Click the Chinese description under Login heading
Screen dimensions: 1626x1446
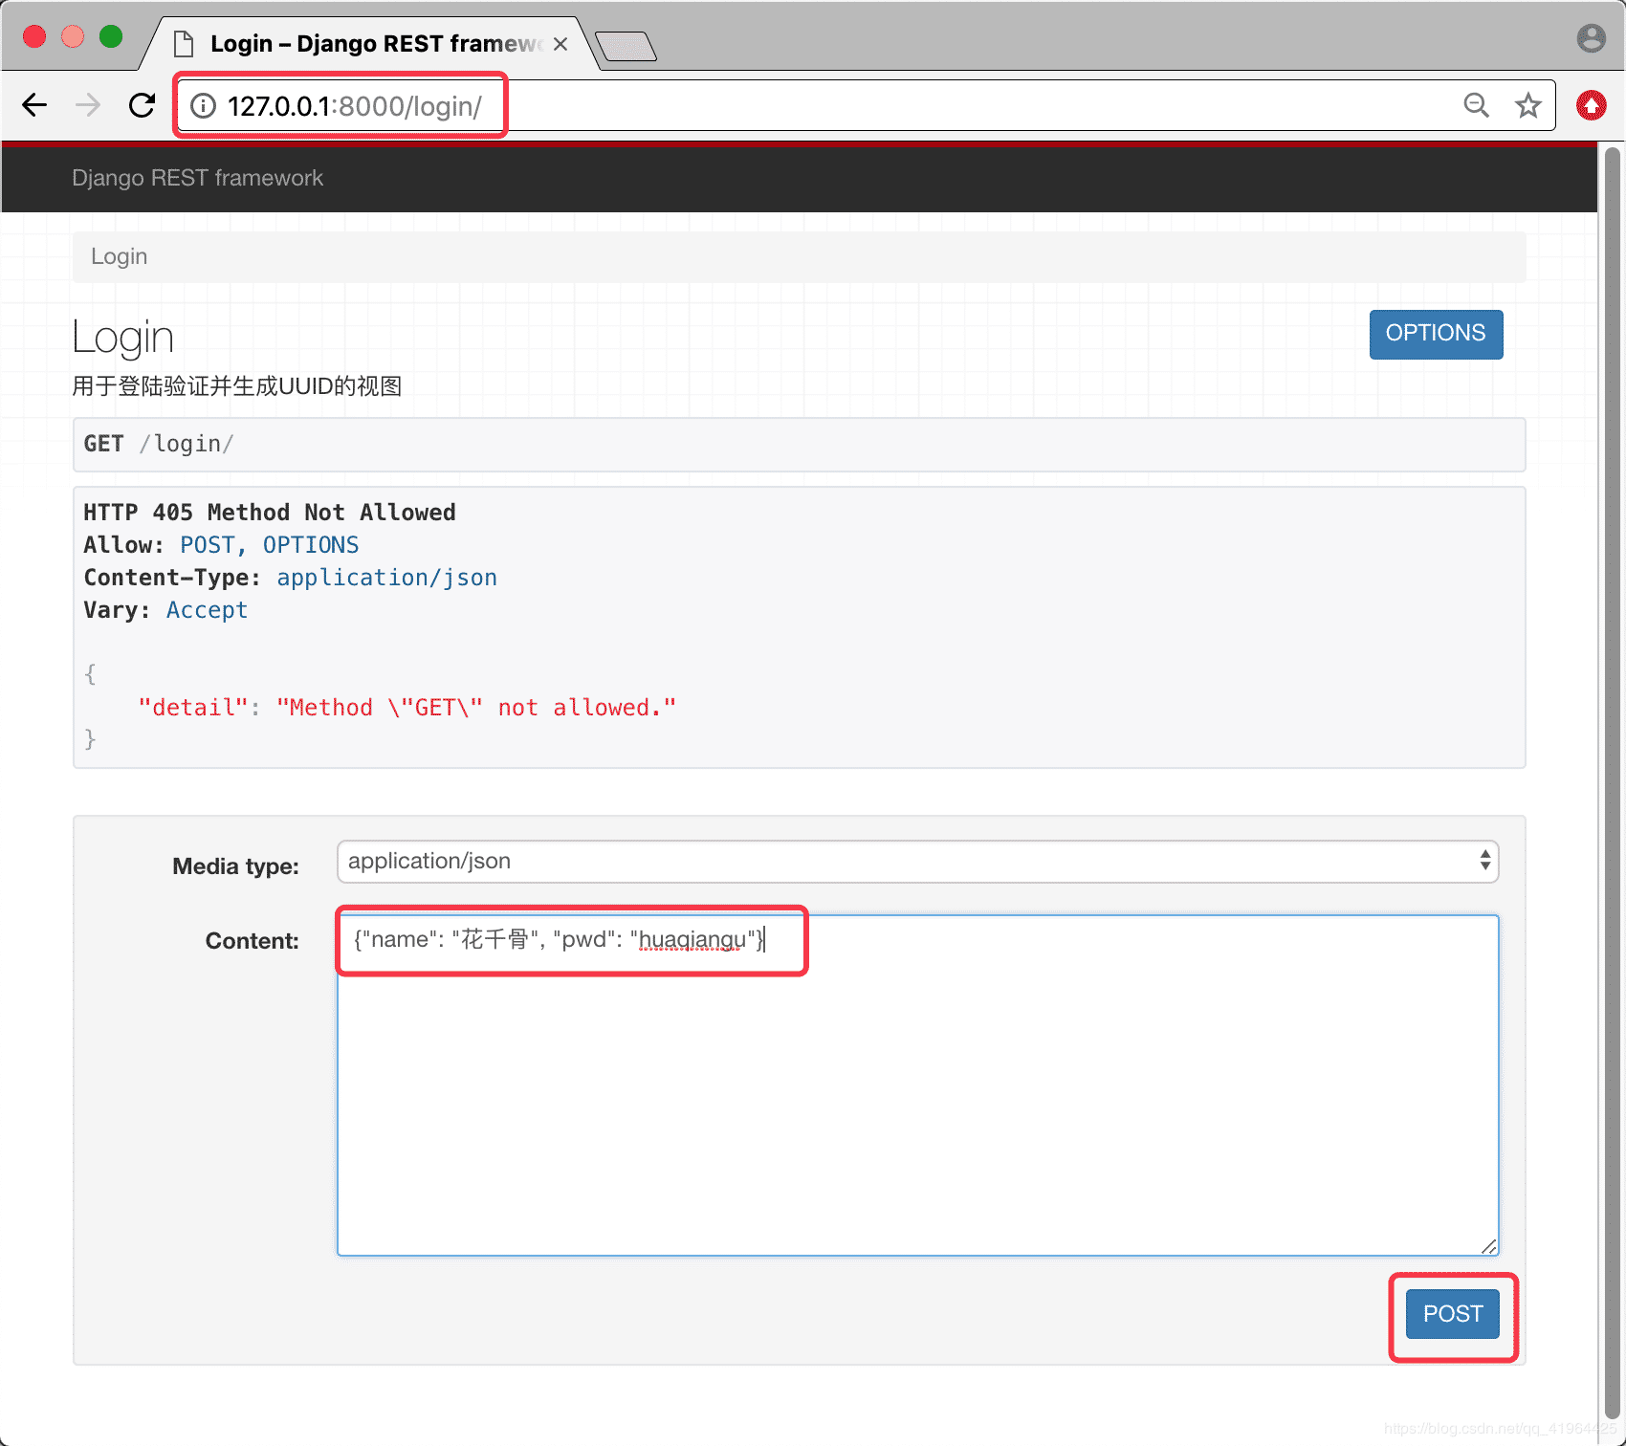236,386
